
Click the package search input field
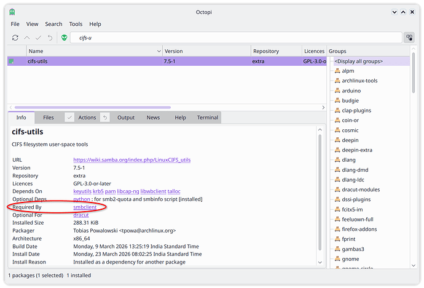point(236,38)
